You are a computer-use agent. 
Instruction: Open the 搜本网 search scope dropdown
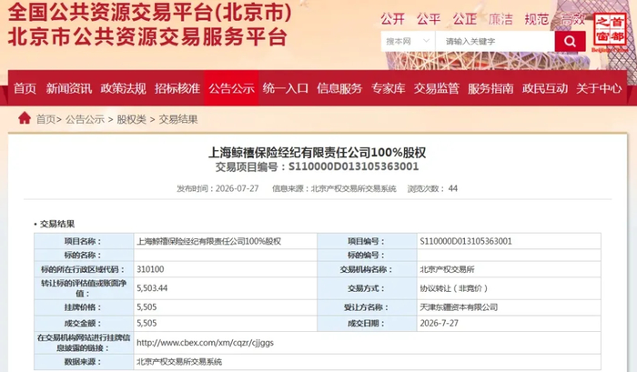tap(408, 42)
